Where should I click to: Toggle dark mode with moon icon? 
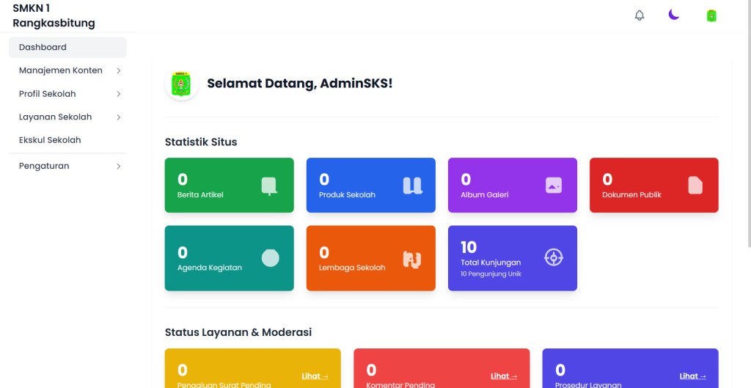point(674,15)
